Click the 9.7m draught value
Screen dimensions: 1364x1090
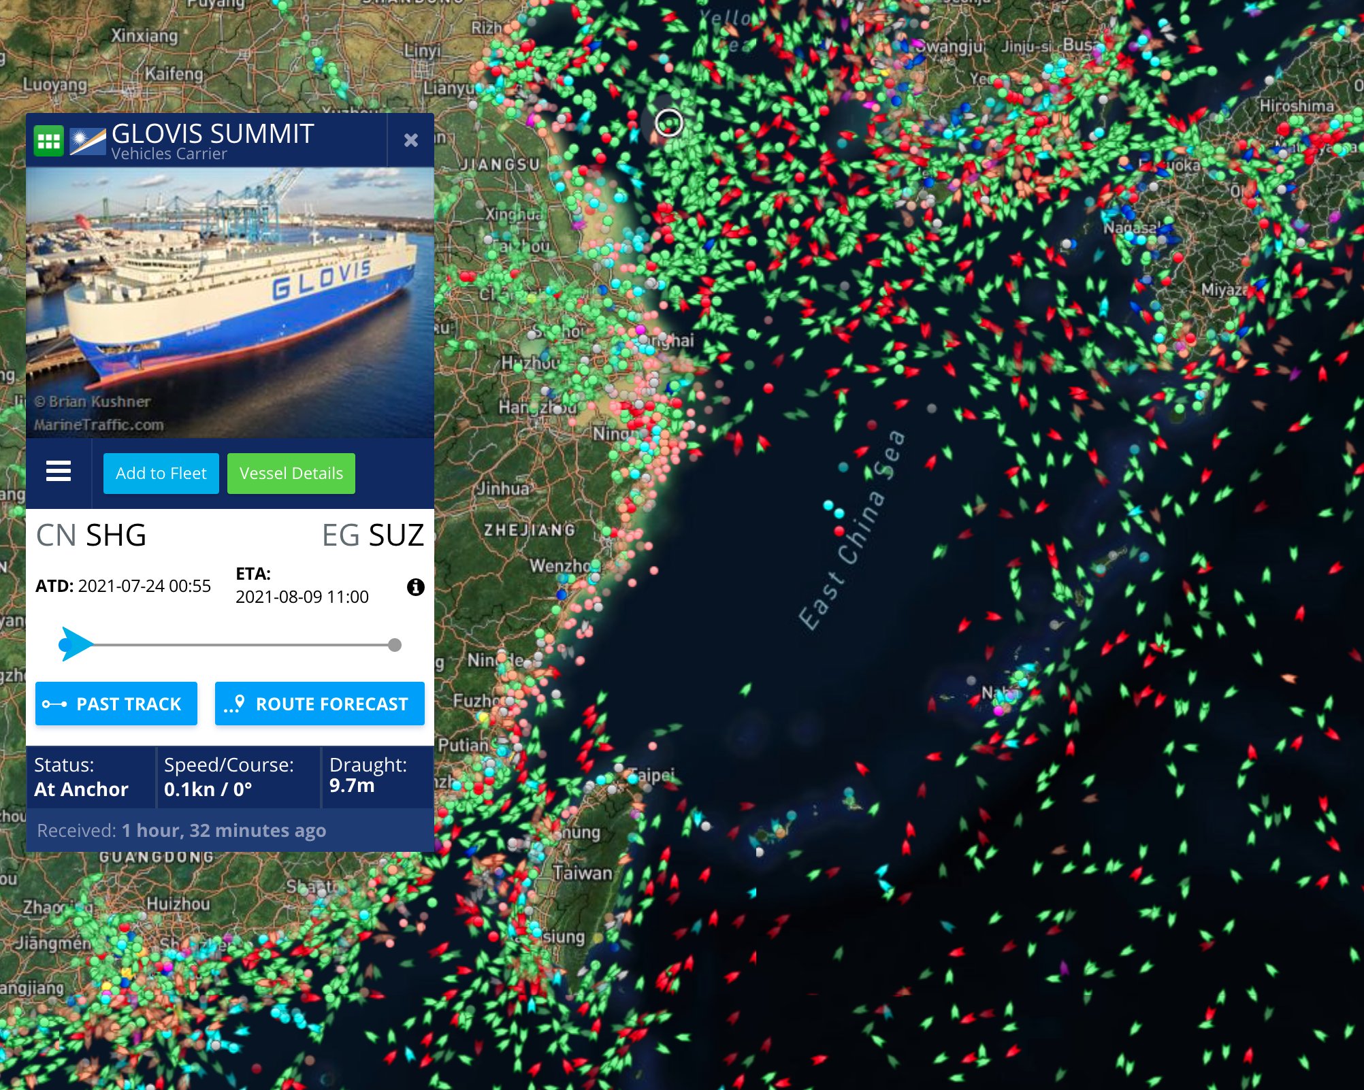coord(352,786)
